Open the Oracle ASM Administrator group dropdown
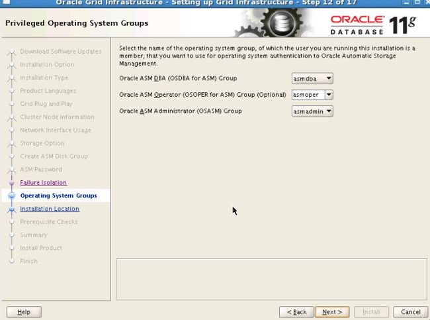430x320 pixels. tap(312, 111)
